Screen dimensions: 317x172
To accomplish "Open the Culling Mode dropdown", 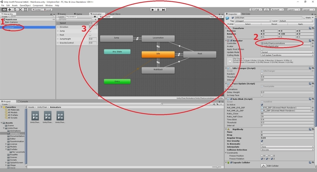I will pyautogui.click(x=287, y=55).
